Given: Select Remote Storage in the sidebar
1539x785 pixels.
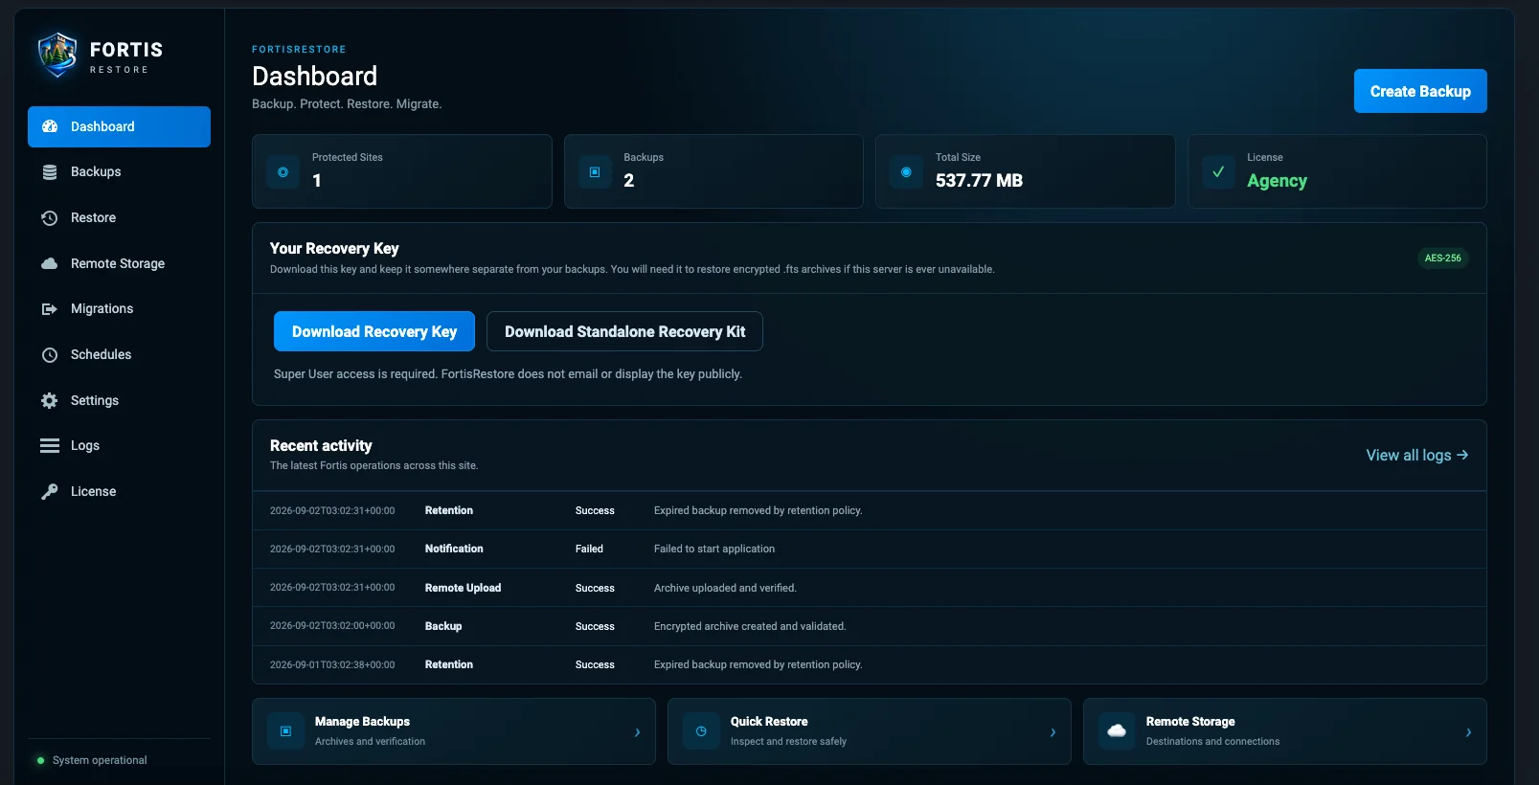Looking at the screenshot, I should 119,263.
